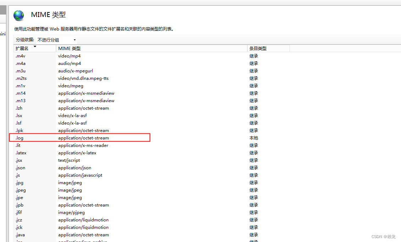Open the group-by dropdown showing 不进行分组

[56, 40]
